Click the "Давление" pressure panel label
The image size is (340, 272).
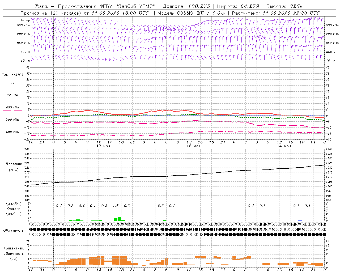(x=14, y=164)
